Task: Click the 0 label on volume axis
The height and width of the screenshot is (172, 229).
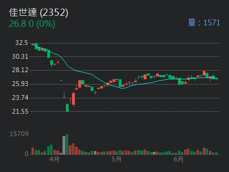Action: tap(27, 154)
